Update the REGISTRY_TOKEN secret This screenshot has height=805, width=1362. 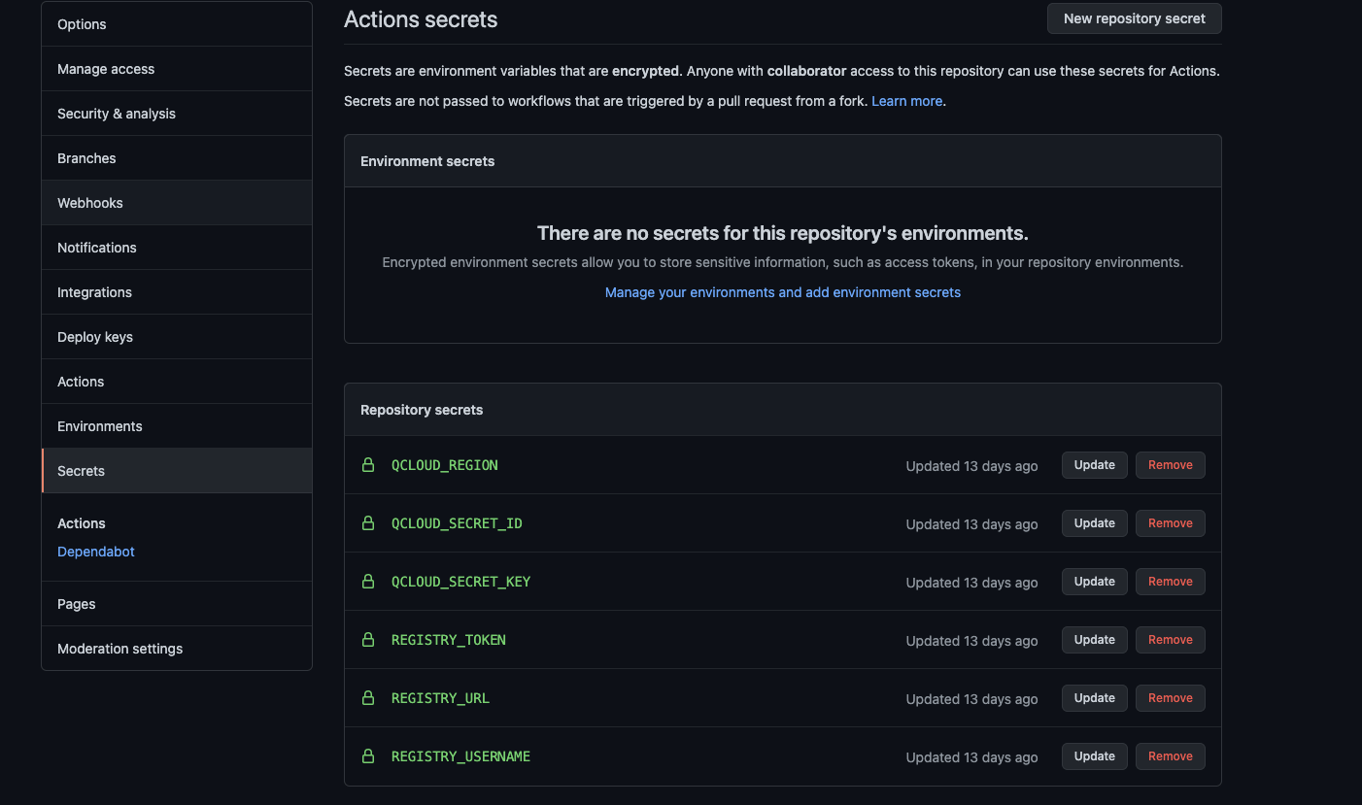coord(1094,640)
